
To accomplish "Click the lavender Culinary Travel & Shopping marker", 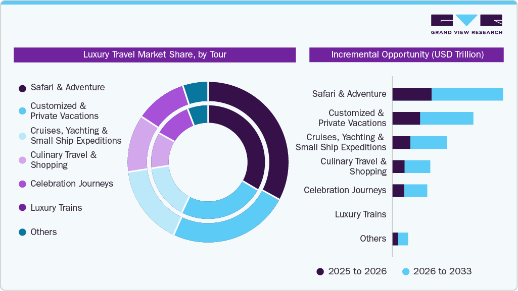I will [21, 159].
